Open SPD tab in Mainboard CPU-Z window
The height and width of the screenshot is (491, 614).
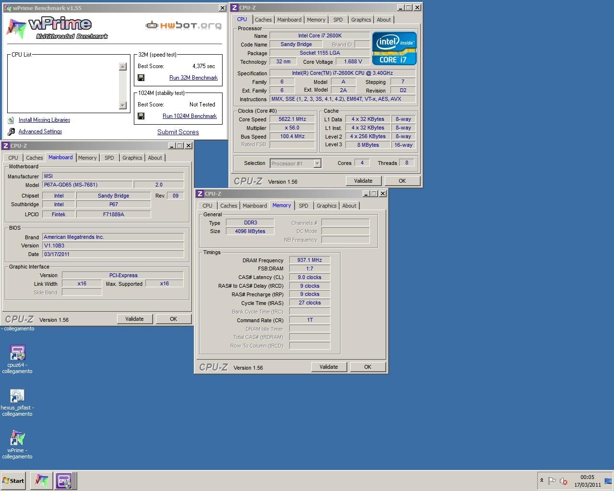click(x=109, y=158)
